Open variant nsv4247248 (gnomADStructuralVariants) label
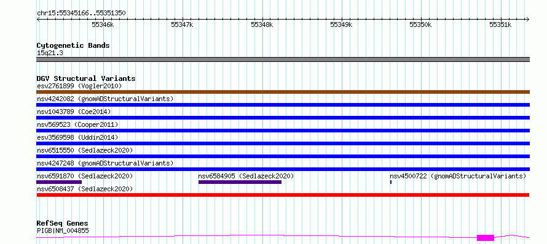547x244 pixels. [105, 163]
